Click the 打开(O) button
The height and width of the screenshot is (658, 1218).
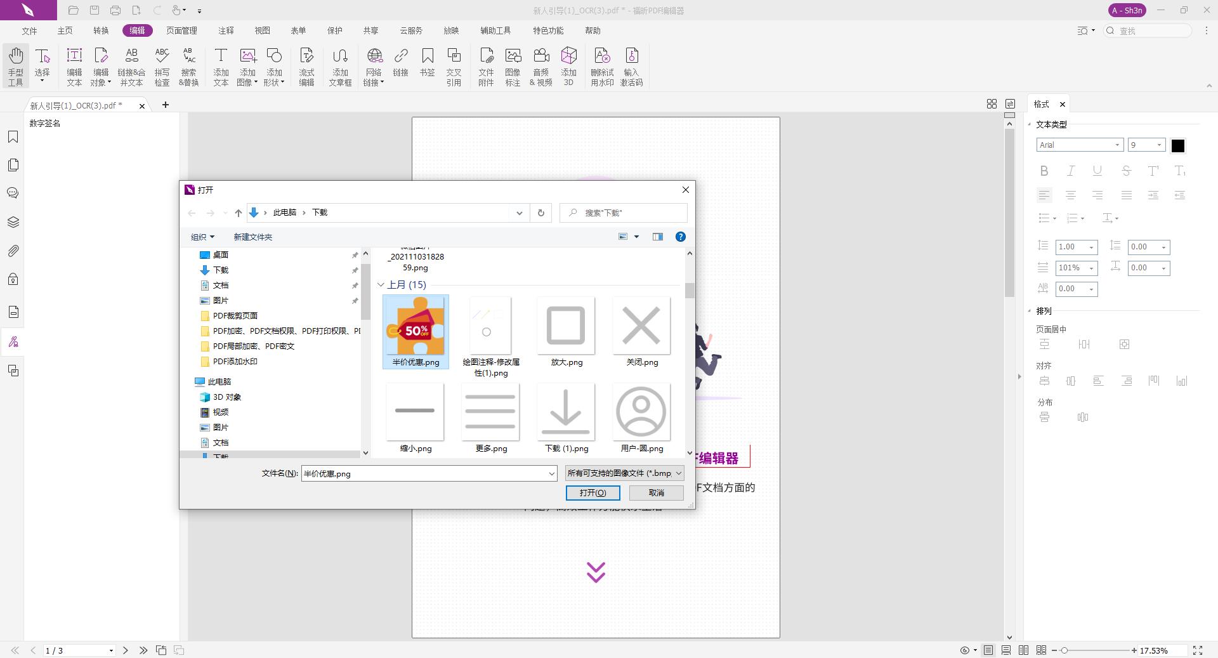(593, 493)
